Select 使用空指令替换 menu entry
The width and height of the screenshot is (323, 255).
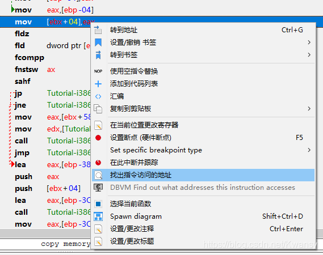pos(203,71)
